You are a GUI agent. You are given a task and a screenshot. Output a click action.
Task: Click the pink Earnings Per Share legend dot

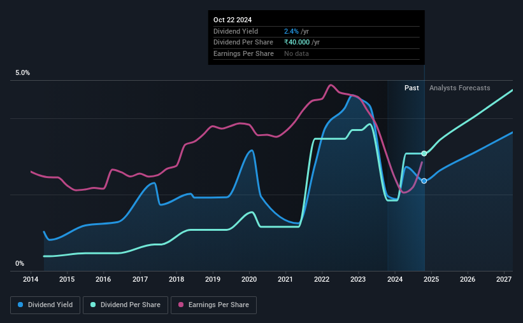[x=181, y=305]
